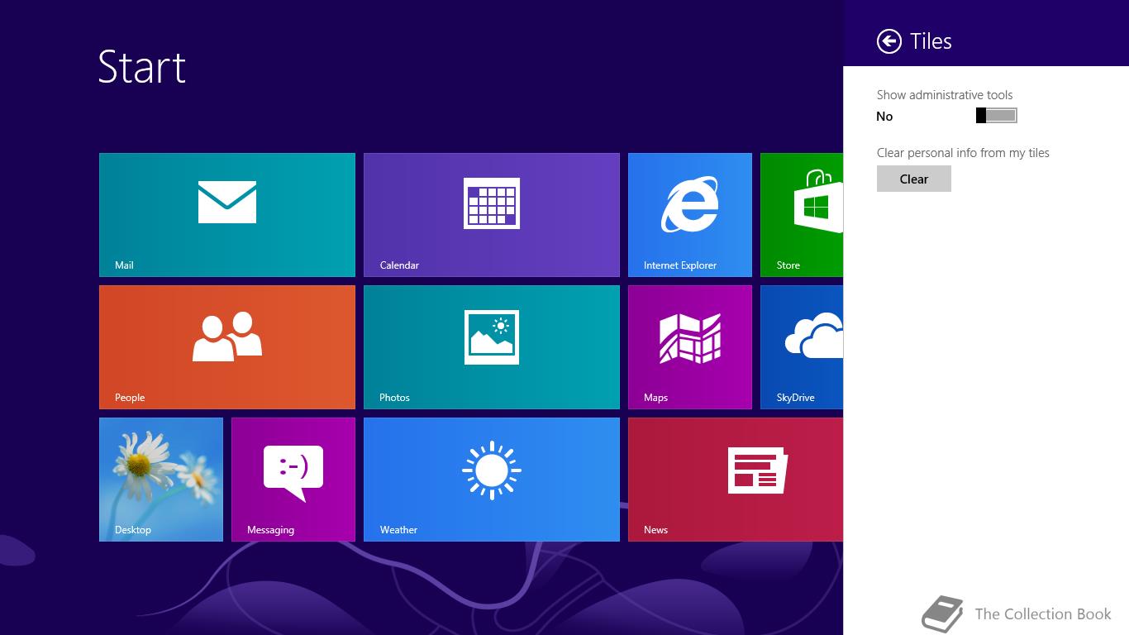Click Clear personal info button
The height and width of the screenshot is (635, 1129).
[x=914, y=179]
